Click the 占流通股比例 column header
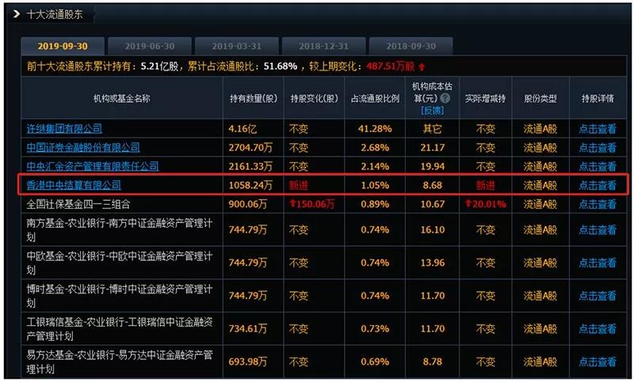 (375, 99)
